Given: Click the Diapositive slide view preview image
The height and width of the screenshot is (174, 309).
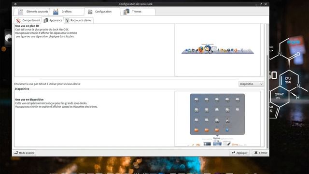Looking at the screenshot, I should tap(217, 119).
